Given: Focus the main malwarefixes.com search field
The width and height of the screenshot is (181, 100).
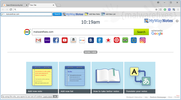Looking at the screenshot, I should (83, 32).
